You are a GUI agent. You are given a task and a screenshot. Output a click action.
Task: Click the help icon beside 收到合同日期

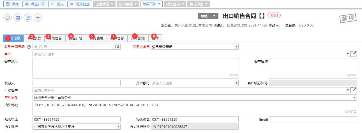coord(29,47)
